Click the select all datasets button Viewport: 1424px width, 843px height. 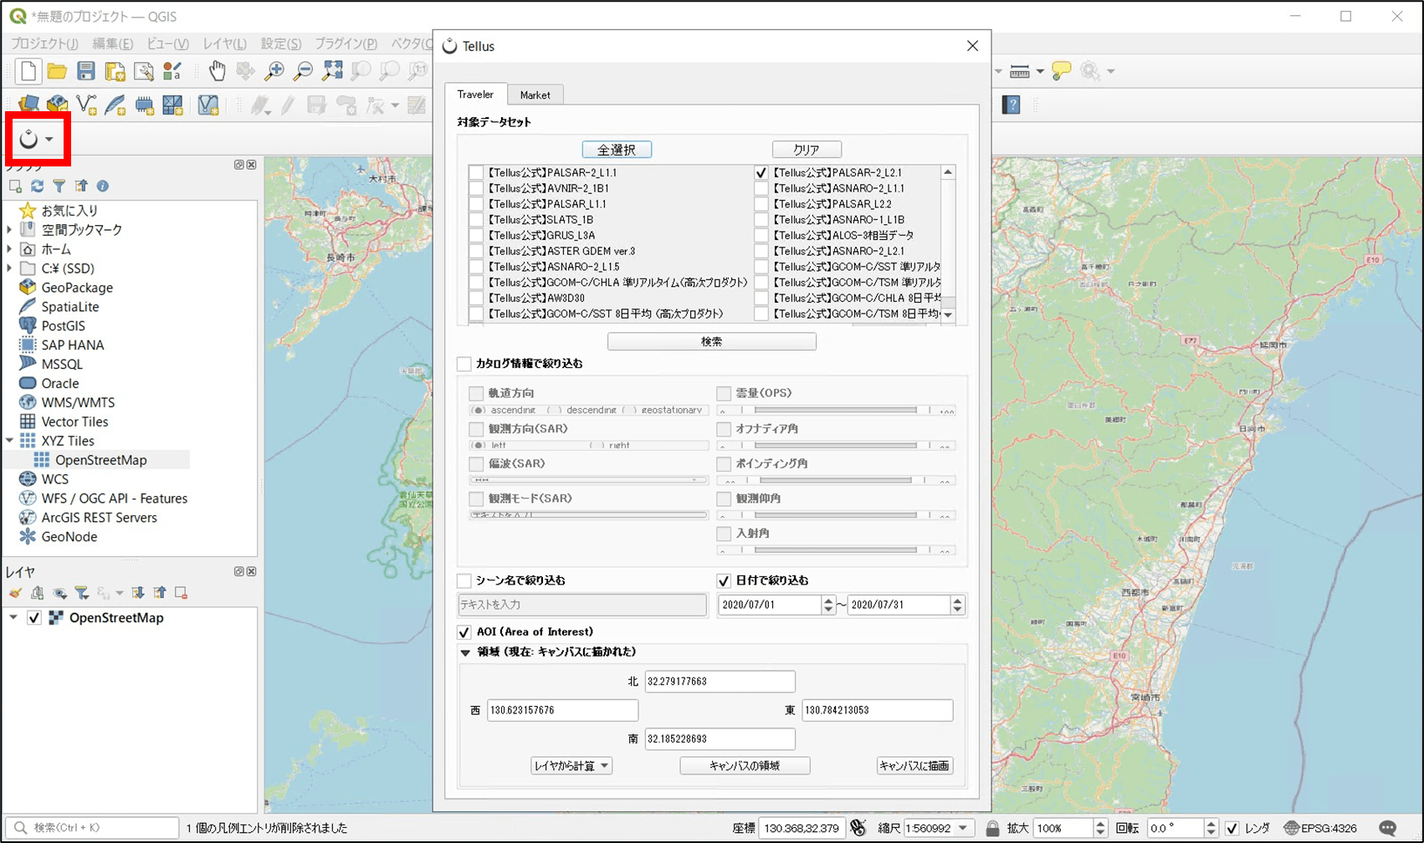[x=617, y=150]
